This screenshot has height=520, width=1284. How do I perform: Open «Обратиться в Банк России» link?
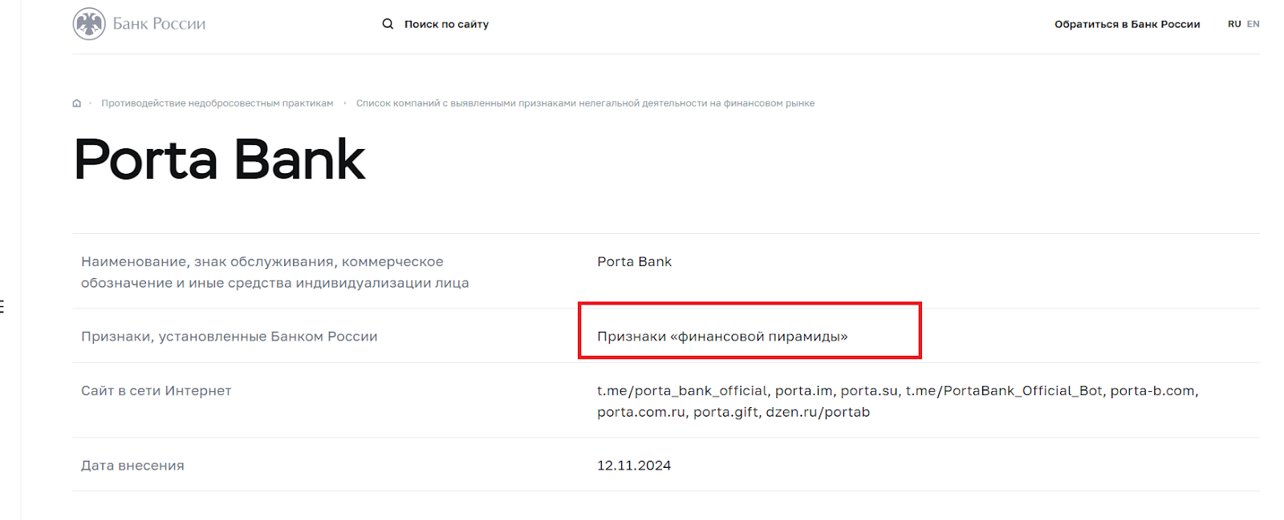point(1127,24)
